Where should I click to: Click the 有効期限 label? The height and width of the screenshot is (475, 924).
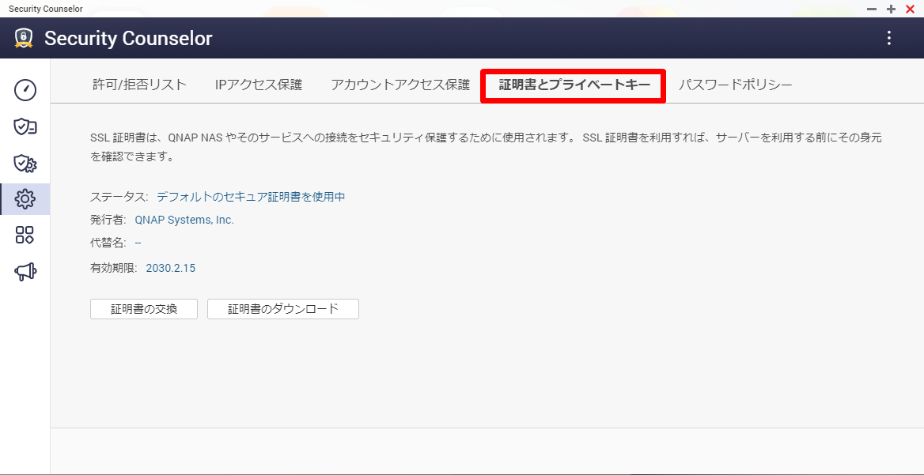pyautogui.click(x=113, y=269)
